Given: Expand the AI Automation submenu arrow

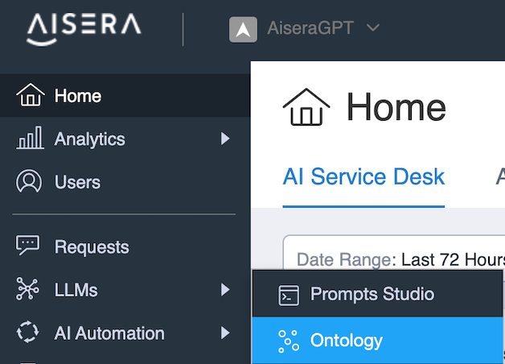Looking at the screenshot, I should [x=225, y=333].
